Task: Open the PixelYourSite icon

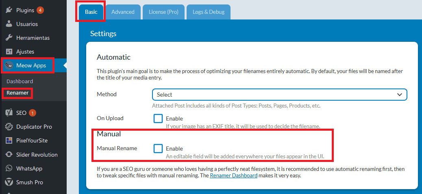Action: point(9,140)
